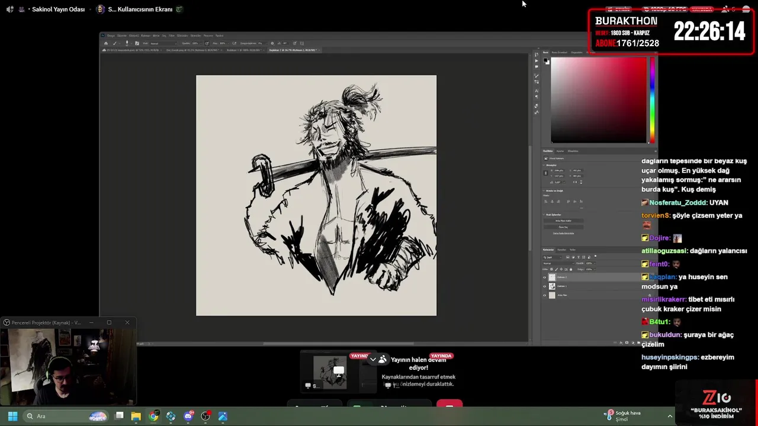Switch to the Kanallar tab
Screen dimensions: 758x426
(x=561, y=250)
